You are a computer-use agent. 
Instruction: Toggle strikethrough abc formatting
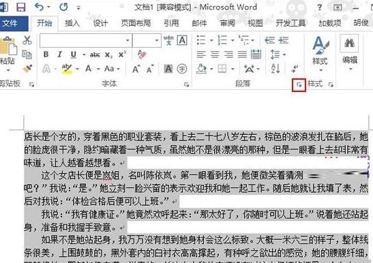point(95,55)
